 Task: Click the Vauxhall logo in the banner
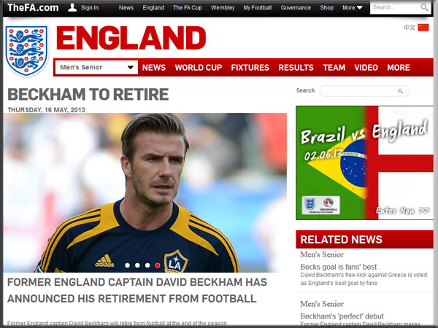click(328, 205)
